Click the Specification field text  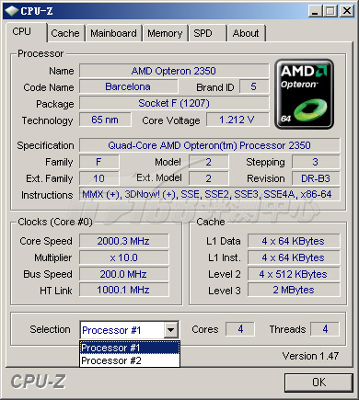[x=210, y=145]
